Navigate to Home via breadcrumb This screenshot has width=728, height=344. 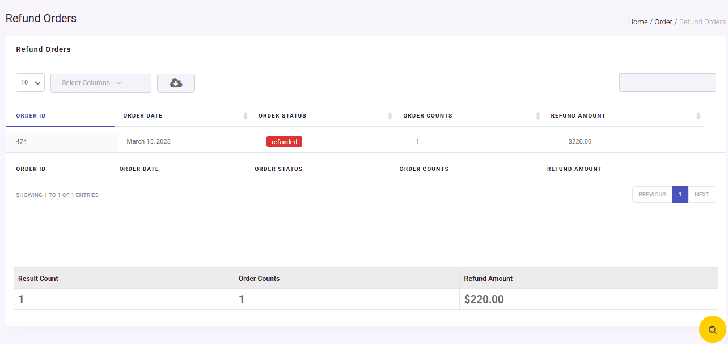pos(637,22)
